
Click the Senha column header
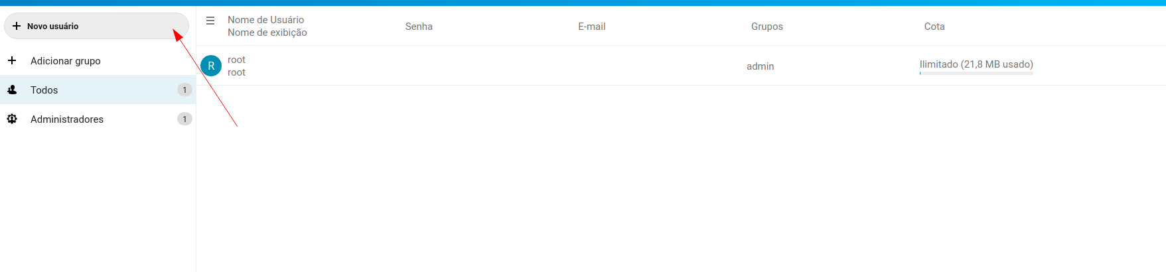[419, 27]
